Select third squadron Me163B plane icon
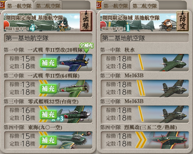The width and height of the screenshot is (193, 154). pyautogui.click(x=173, y=114)
